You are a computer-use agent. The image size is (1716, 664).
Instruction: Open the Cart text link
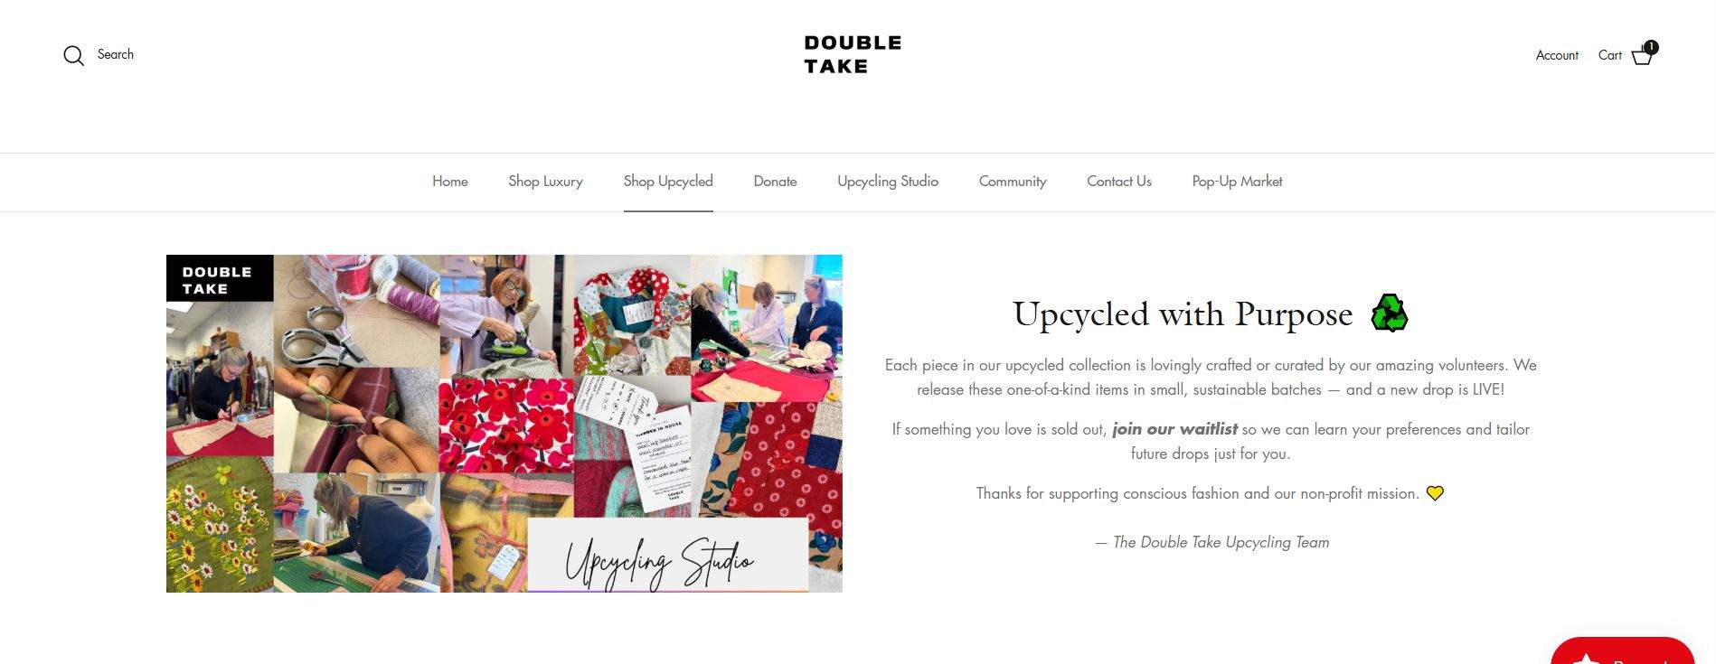point(1609,55)
